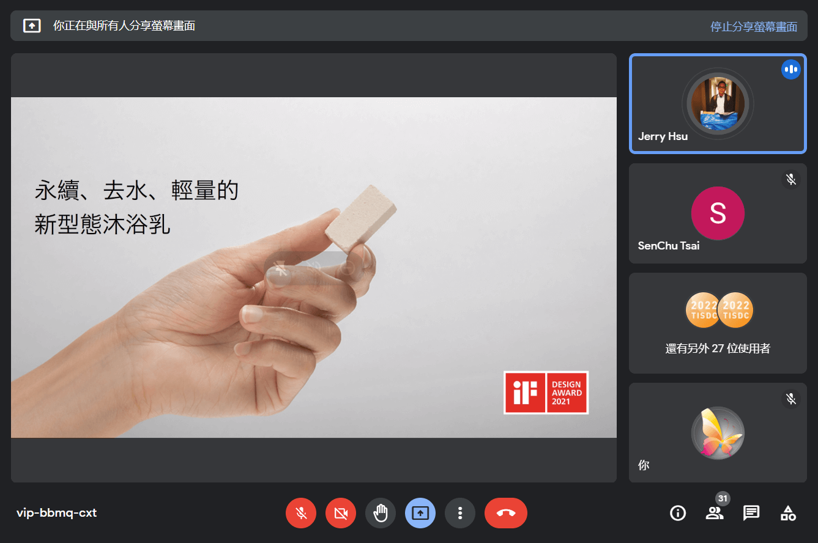The width and height of the screenshot is (818, 543).
Task: Open the activities panel
Action: tap(788, 513)
